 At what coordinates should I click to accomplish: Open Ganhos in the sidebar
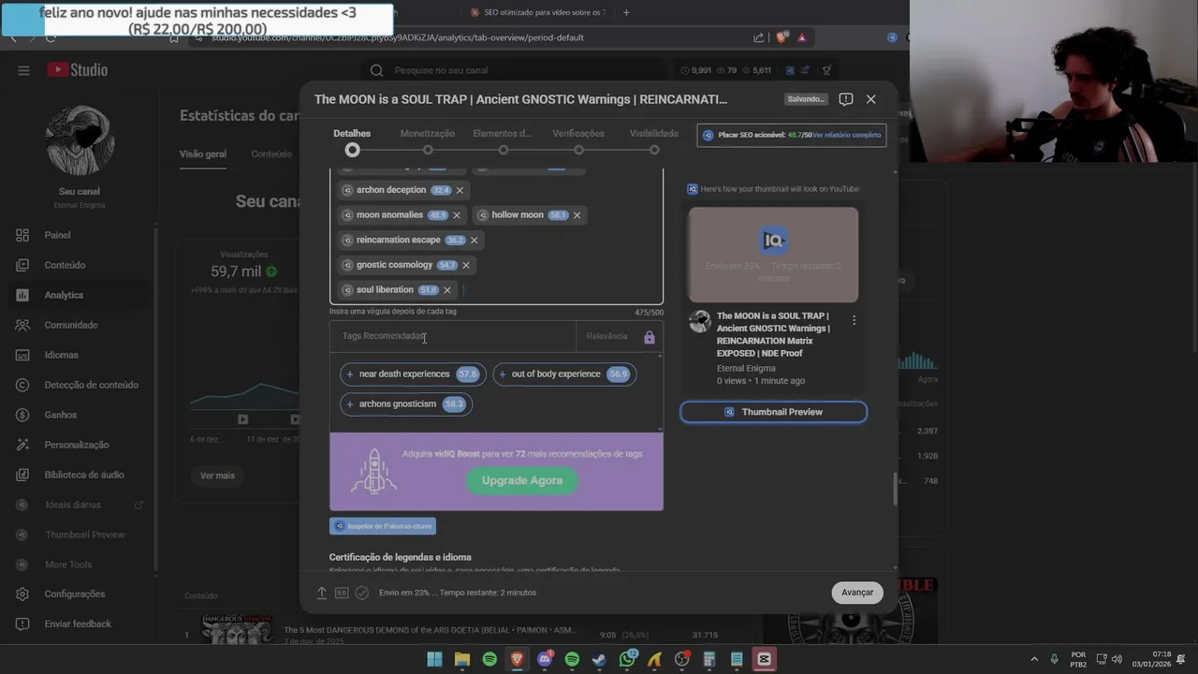pyautogui.click(x=60, y=415)
